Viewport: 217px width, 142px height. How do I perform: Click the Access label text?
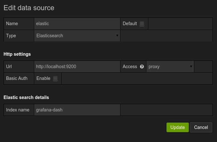(x=130, y=67)
